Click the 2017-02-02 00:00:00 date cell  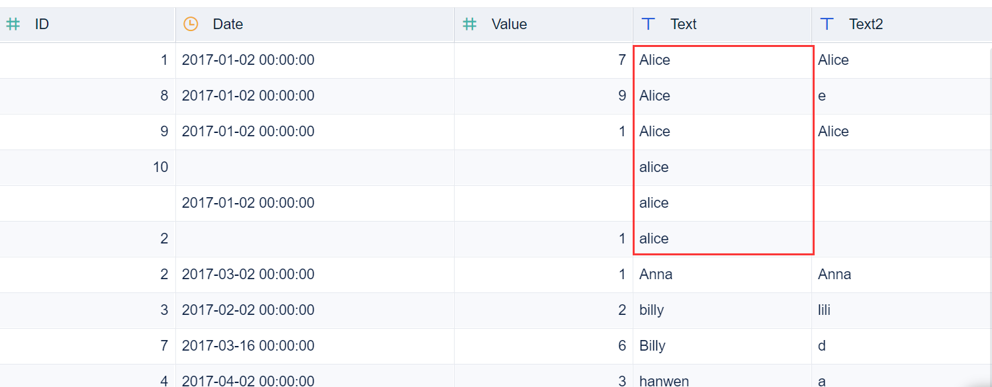tap(248, 310)
